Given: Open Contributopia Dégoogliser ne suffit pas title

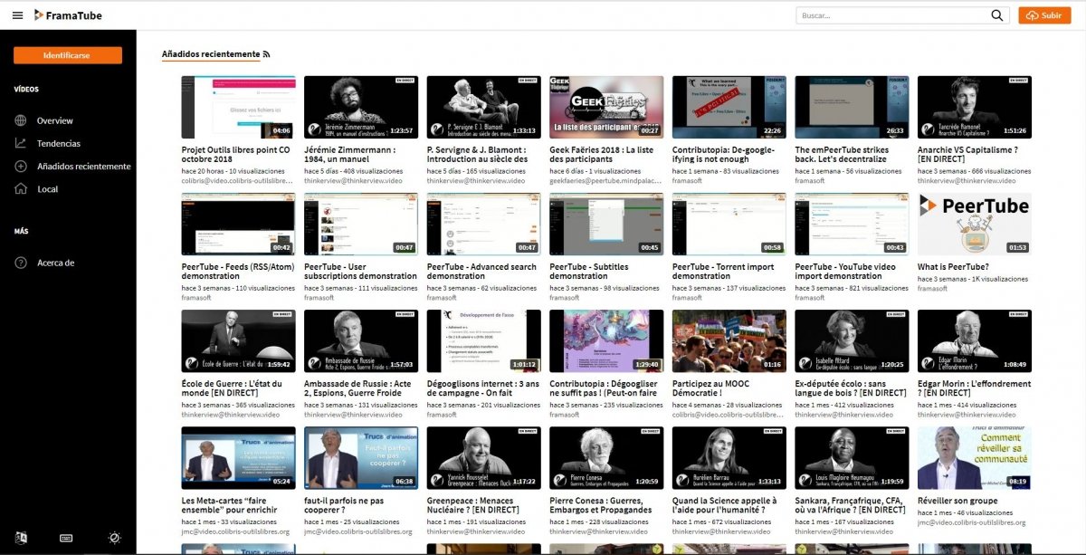Looking at the screenshot, I should pyautogui.click(x=604, y=388).
